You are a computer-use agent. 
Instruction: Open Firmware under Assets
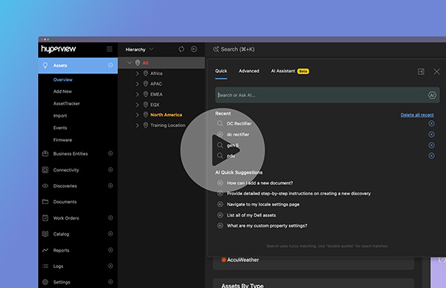(62, 140)
